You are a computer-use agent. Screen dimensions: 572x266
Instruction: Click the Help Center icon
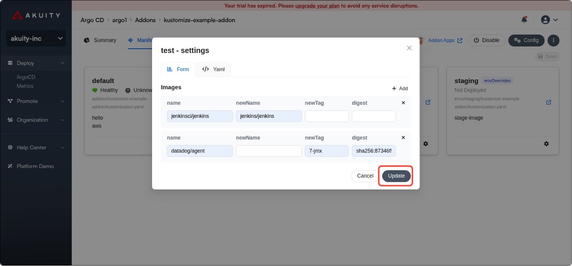[x=10, y=148]
